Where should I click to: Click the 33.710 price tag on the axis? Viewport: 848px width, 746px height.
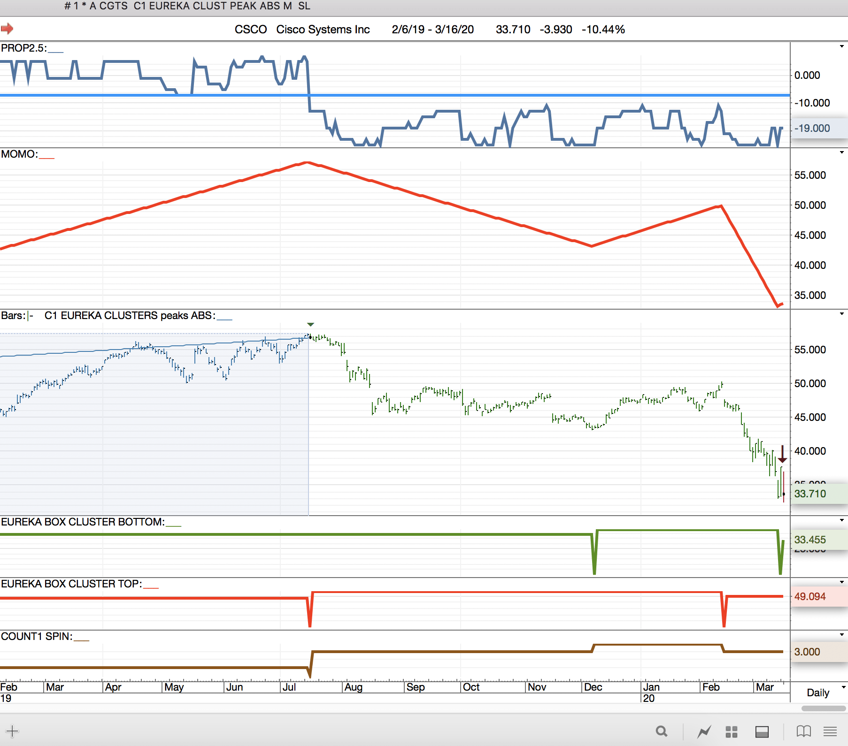[x=819, y=494]
